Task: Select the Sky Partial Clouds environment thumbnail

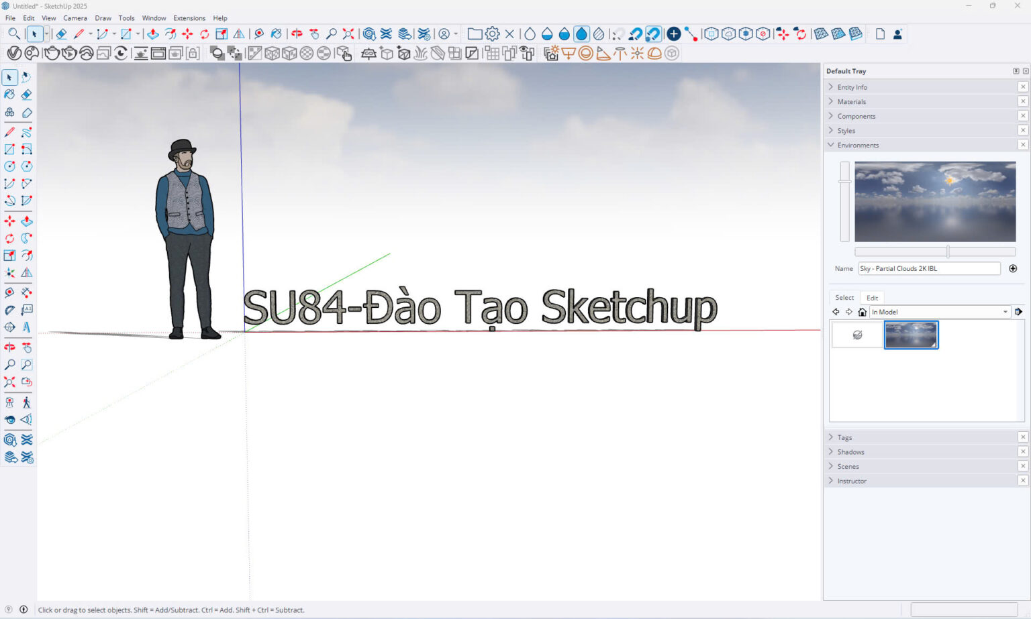Action: [911, 335]
